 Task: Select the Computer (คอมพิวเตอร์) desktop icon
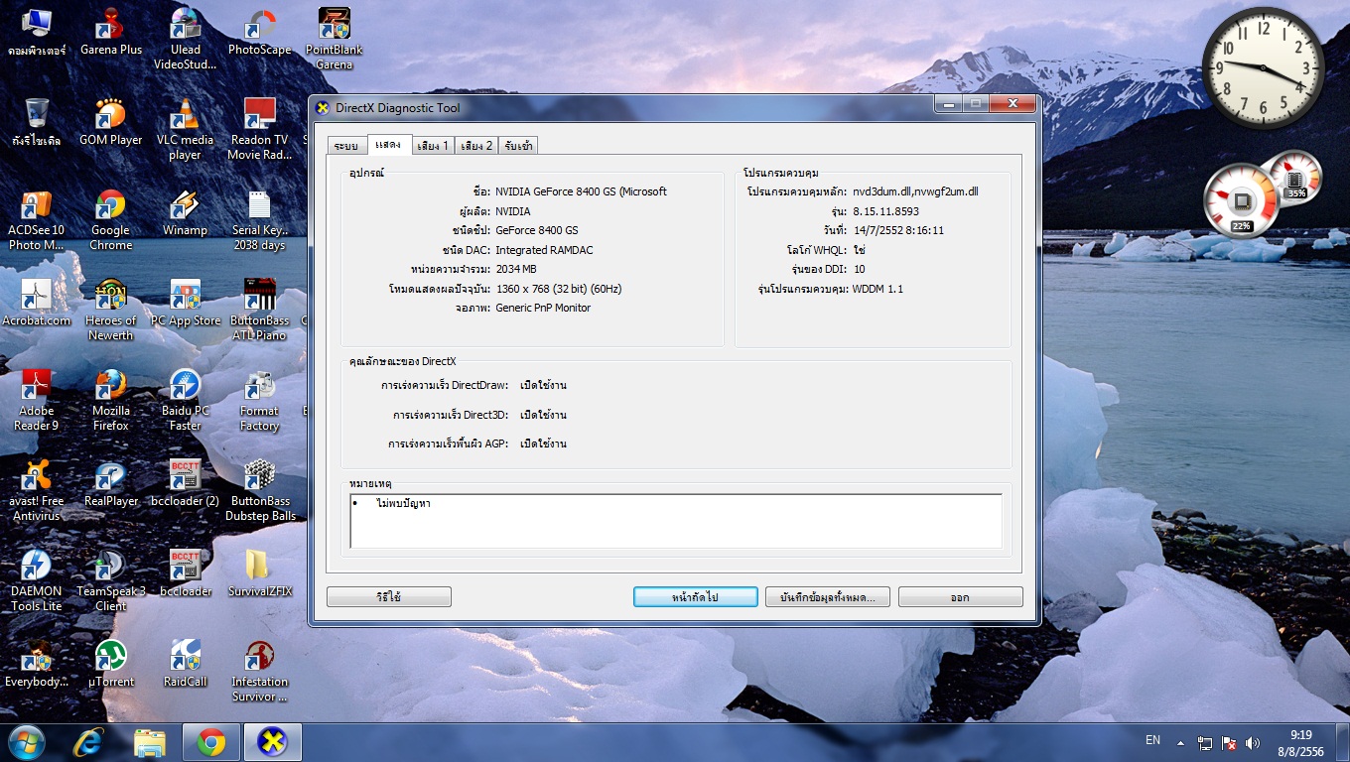pyautogui.click(x=36, y=32)
